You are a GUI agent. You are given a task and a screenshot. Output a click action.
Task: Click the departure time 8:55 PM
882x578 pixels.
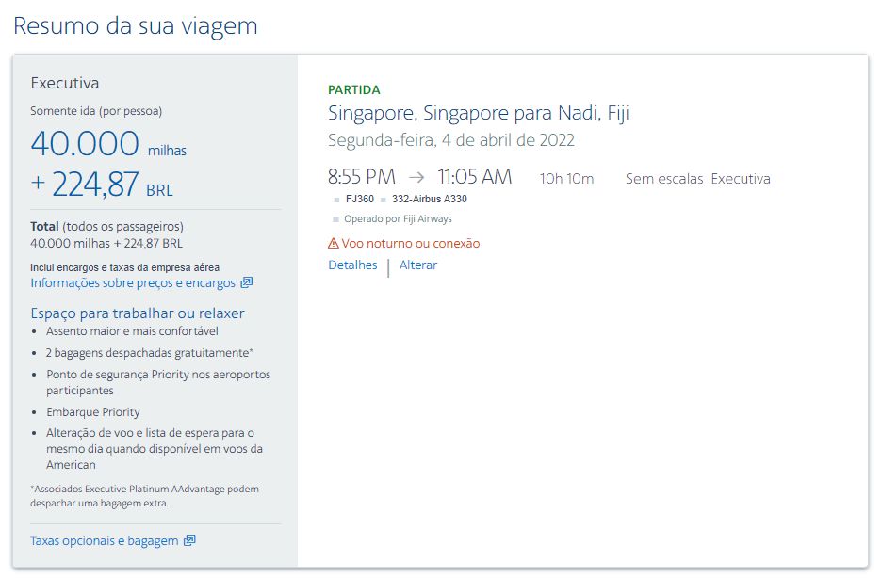pyautogui.click(x=362, y=177)
